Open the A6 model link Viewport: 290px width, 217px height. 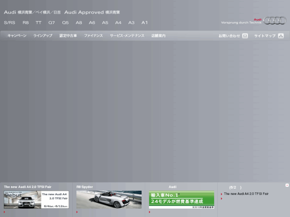(x=92, y=23)
